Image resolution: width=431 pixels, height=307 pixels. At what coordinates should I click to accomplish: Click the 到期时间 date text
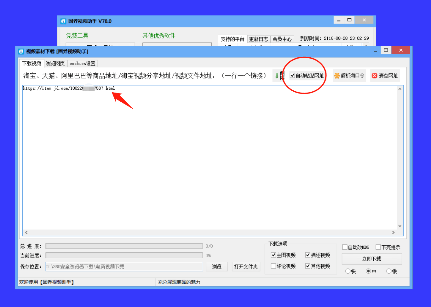tap(334, 38)
